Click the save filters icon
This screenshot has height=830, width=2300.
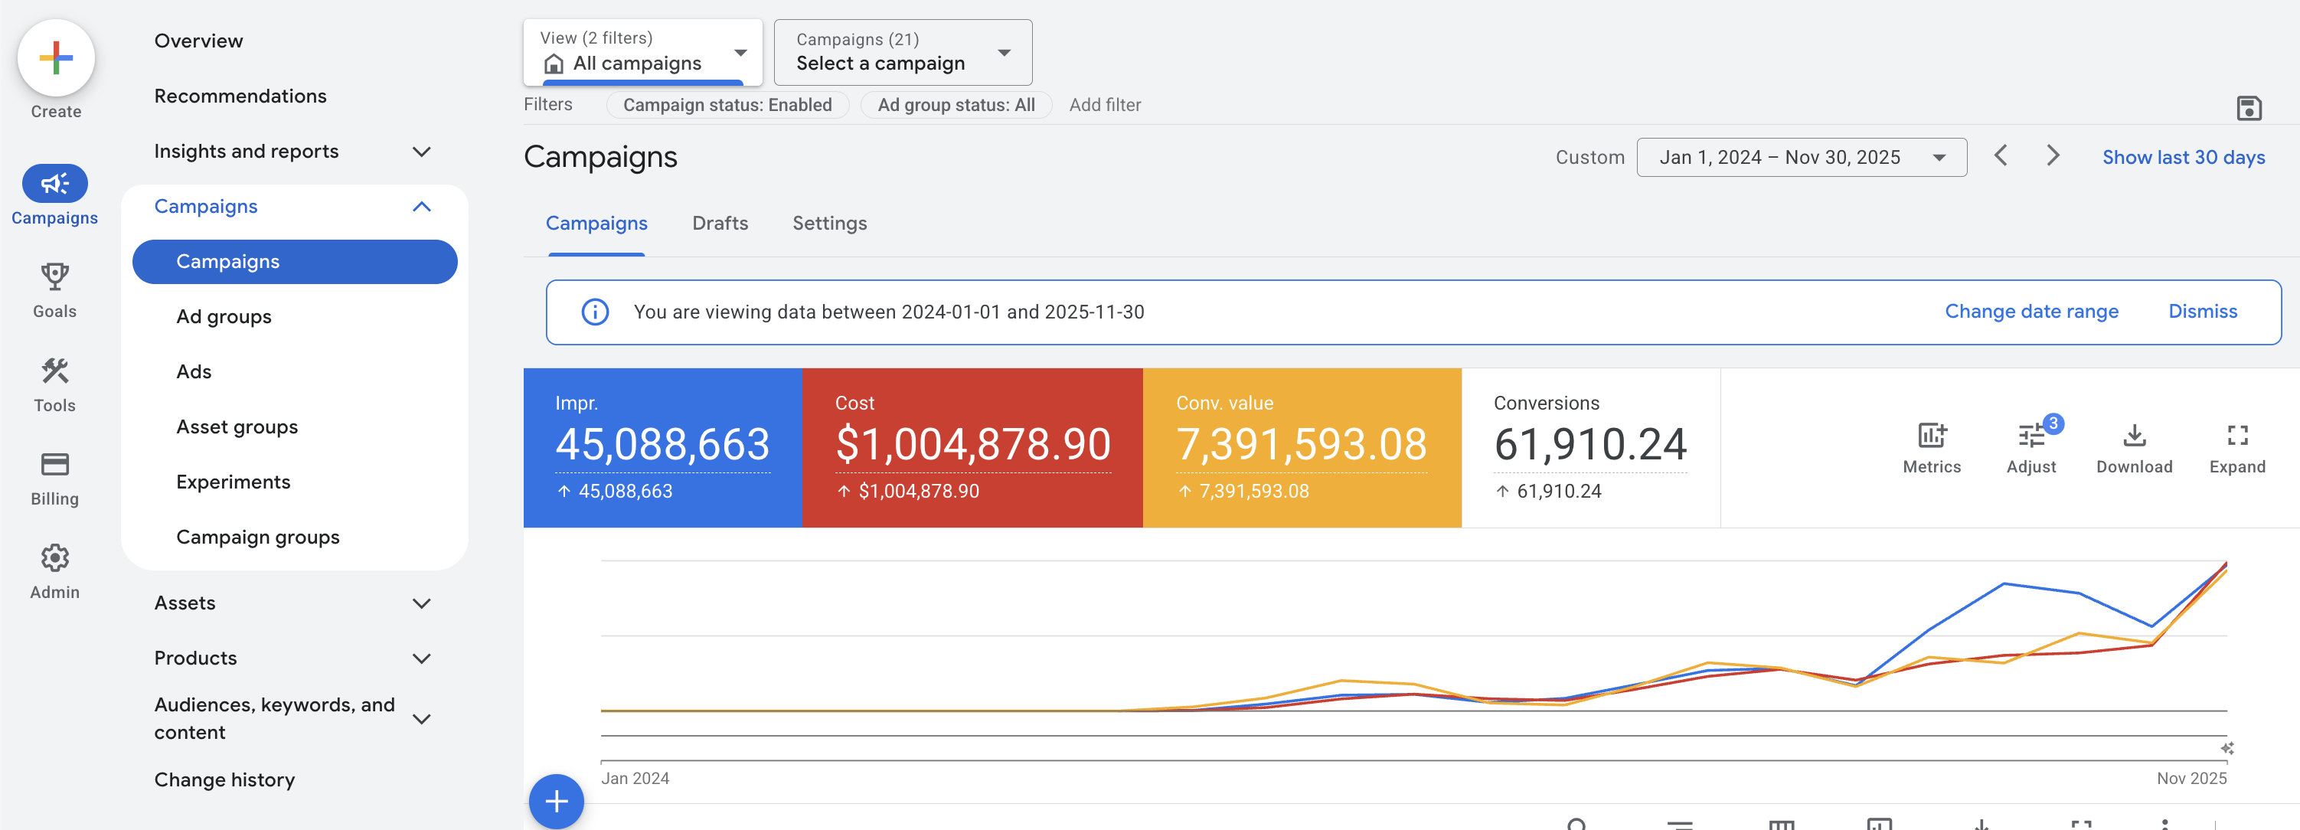tap(2248, 108)
